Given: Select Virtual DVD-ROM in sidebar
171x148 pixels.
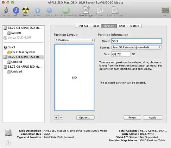Looking at the screenshot, I should 23,38.
